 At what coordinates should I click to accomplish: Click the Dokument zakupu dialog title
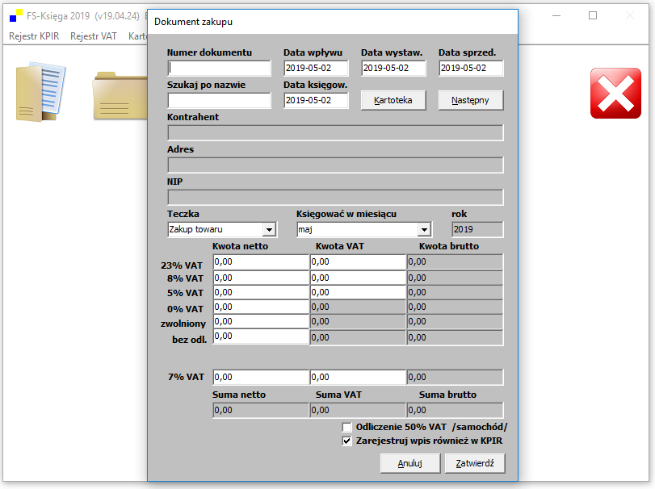(193, 22)
